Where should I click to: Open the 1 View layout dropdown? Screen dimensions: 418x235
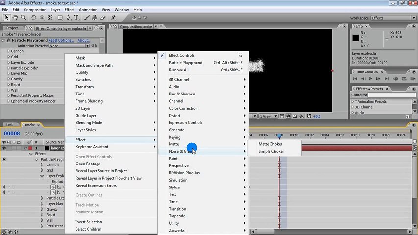(269, 116)
